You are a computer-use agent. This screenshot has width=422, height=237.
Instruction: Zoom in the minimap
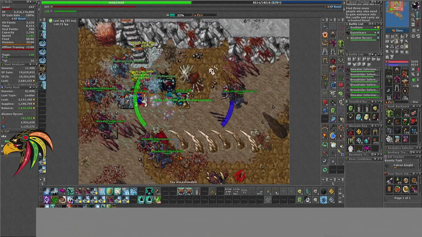click(x=413, y=20)
